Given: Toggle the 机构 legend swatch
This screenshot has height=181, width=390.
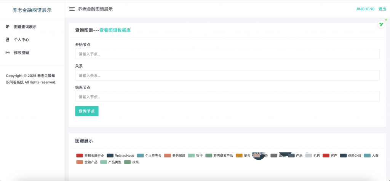Looking at the screenshot, I should (308, 156).
